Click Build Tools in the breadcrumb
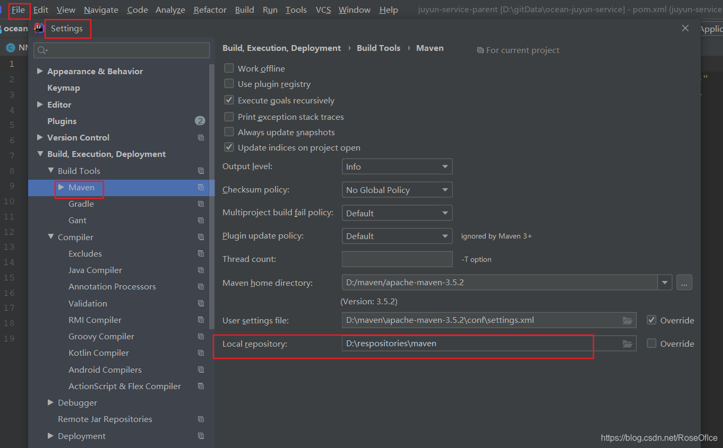Viewport: 723px width, 448px height. coord(378,48)
